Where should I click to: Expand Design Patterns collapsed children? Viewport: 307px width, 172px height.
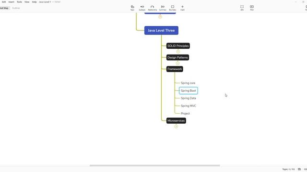point(177,63)
